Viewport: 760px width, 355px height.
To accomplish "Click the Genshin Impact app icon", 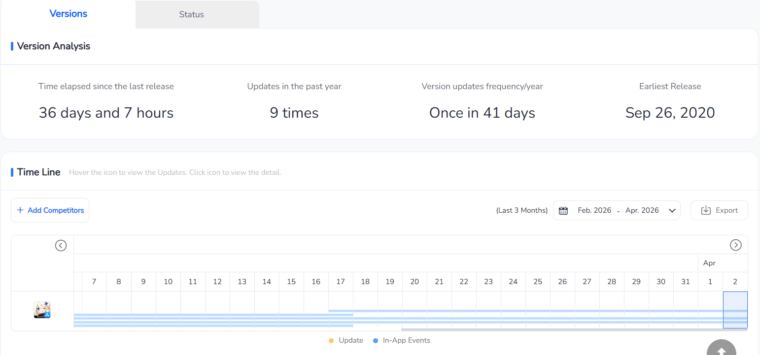I will [42, 310].
